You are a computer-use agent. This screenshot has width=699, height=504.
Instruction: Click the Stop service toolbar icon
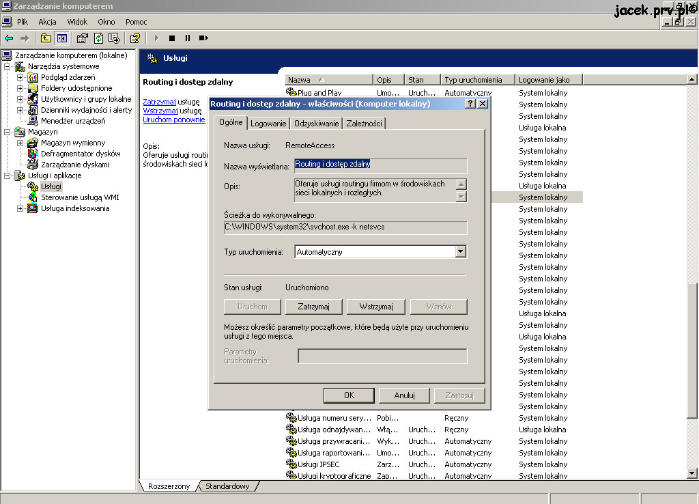[171, 38]
